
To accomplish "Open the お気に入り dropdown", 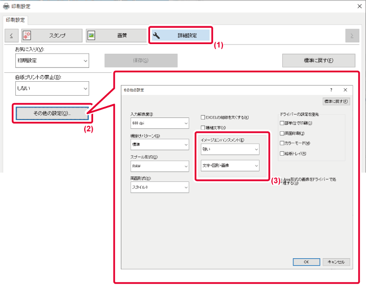I will 52,61.
